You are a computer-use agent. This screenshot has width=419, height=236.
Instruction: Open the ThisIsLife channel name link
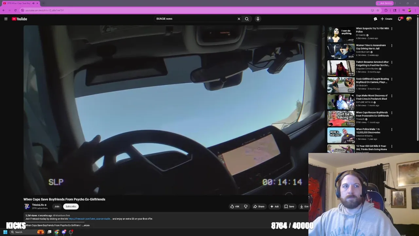point(38,205)
